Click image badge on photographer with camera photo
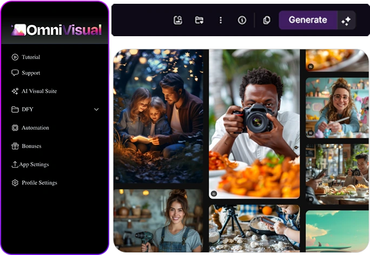The width and height of the screenshot is (370, 255). [x=214, y=193]
